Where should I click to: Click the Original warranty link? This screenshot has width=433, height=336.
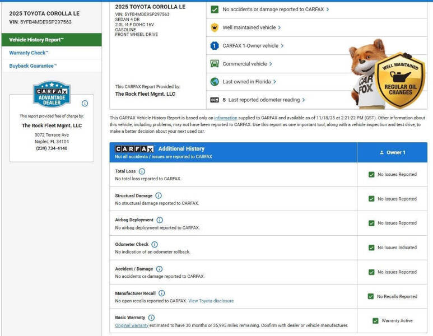[132, 325]
